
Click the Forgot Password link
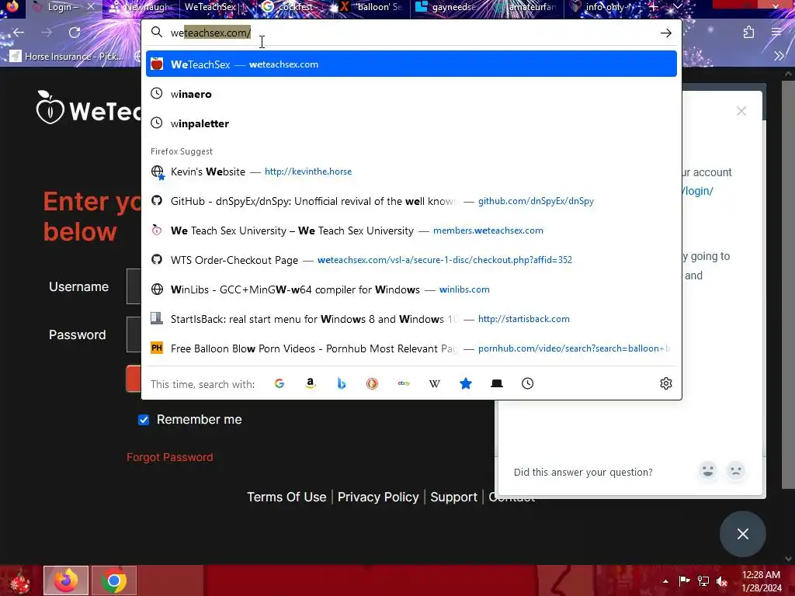coord(169,457)
